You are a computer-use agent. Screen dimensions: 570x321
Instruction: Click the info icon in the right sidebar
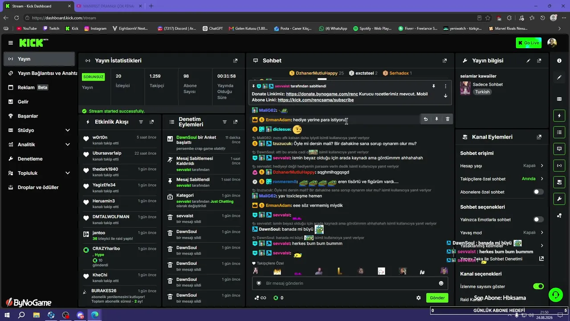click(x=559, y=60)
